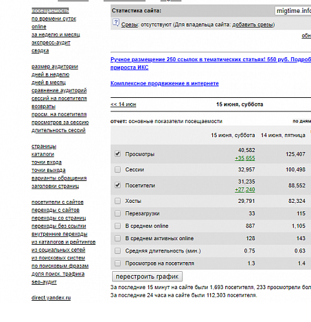Open варианты обращения report
Image resolution: width=311 pixels, height=322 pixels.
pos(59,178)
